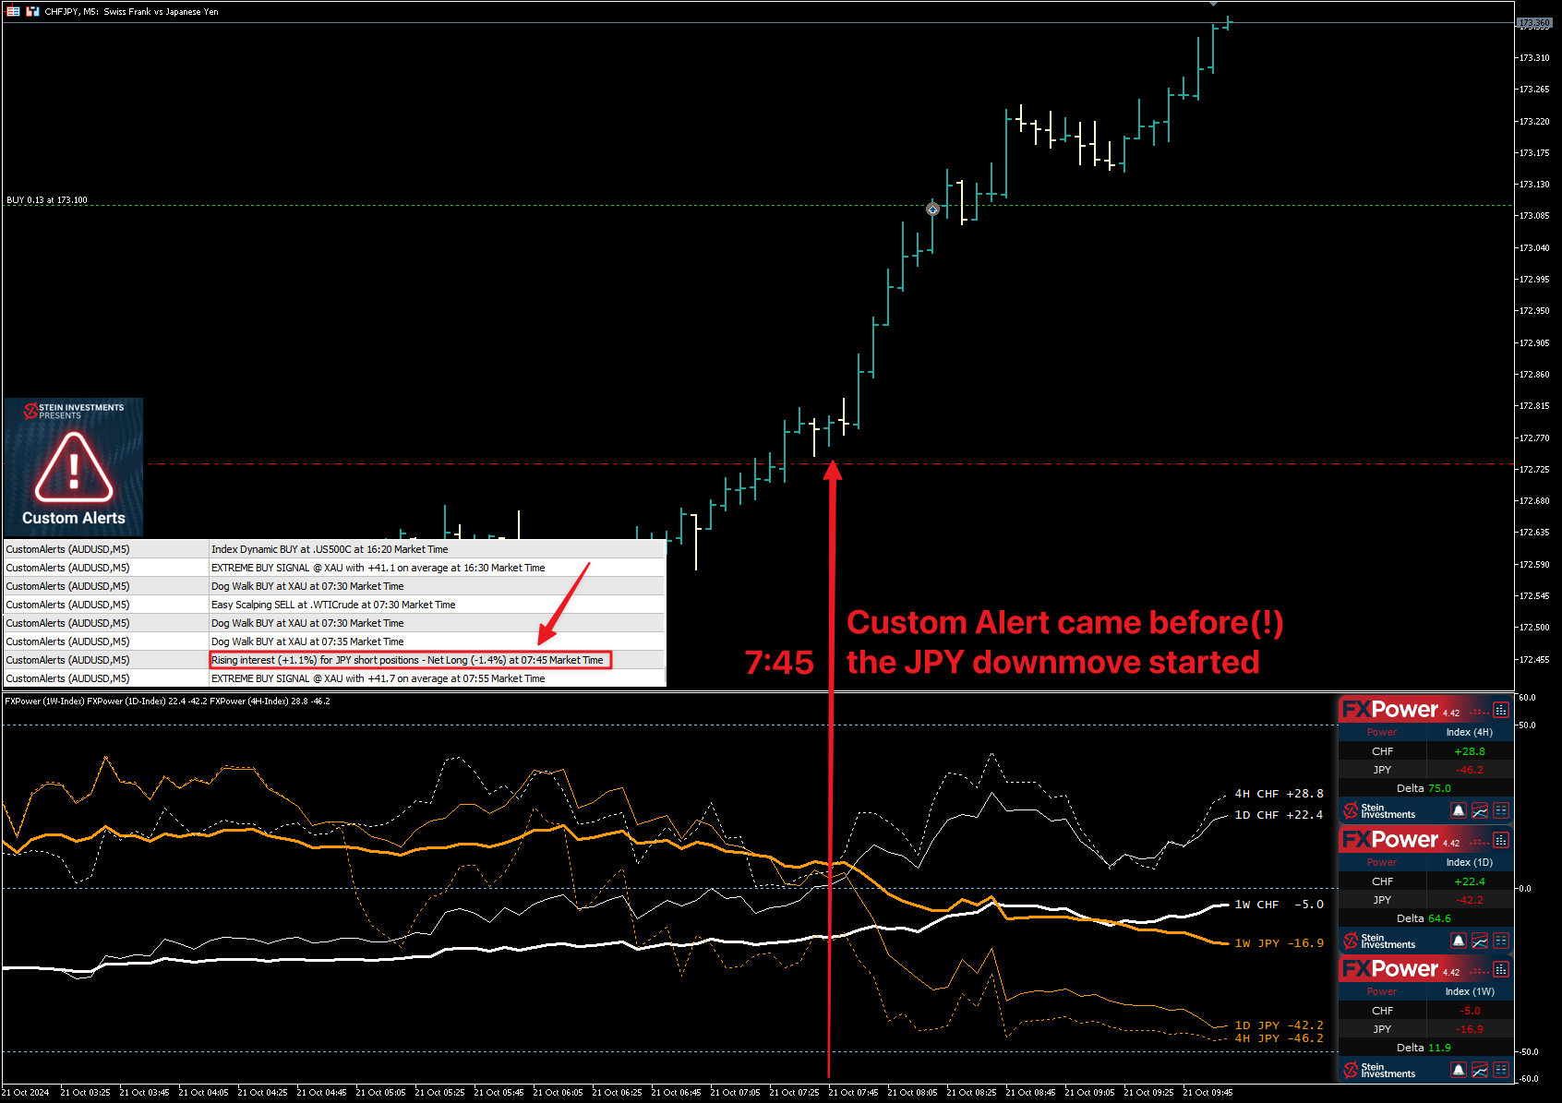This screenshot has width=1562, height=1103.
Task: Click the FXPower logo of the 1W panel
Action: pos(1389,969)
